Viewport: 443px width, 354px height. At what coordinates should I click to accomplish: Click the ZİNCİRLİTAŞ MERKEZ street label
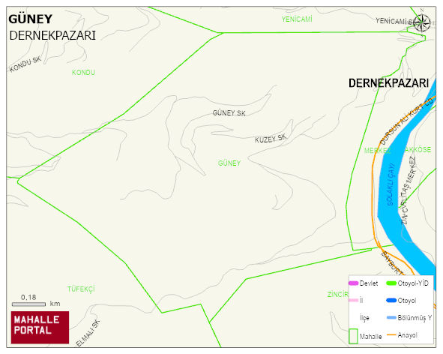409,190
